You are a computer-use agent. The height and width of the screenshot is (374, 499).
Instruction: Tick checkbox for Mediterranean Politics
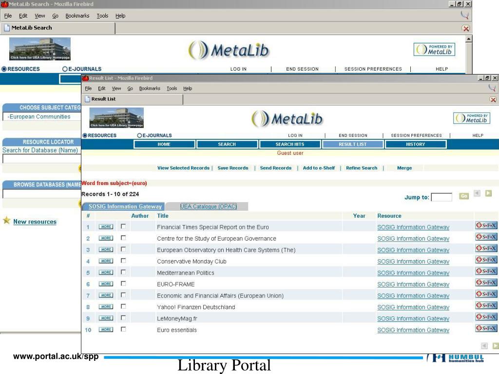[x=123, y=272]
